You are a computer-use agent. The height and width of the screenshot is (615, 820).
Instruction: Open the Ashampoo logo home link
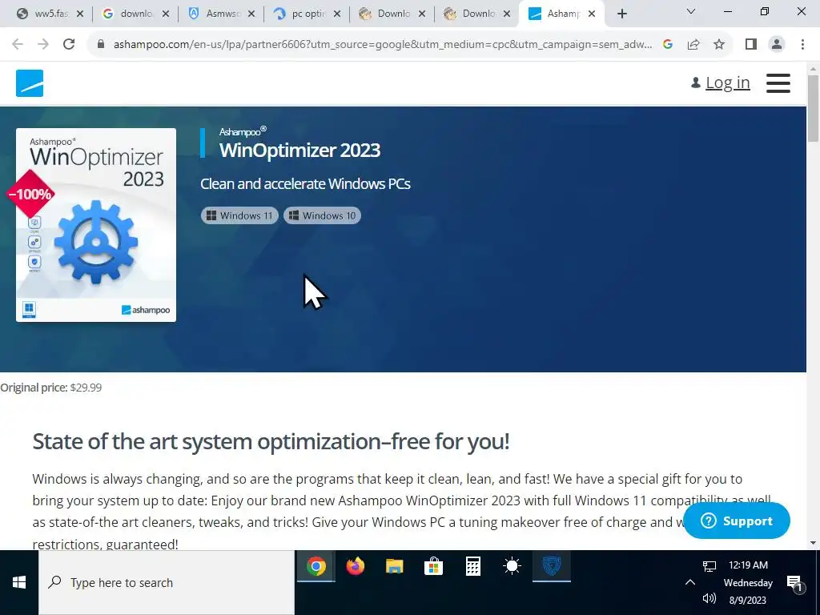point(30,83)
